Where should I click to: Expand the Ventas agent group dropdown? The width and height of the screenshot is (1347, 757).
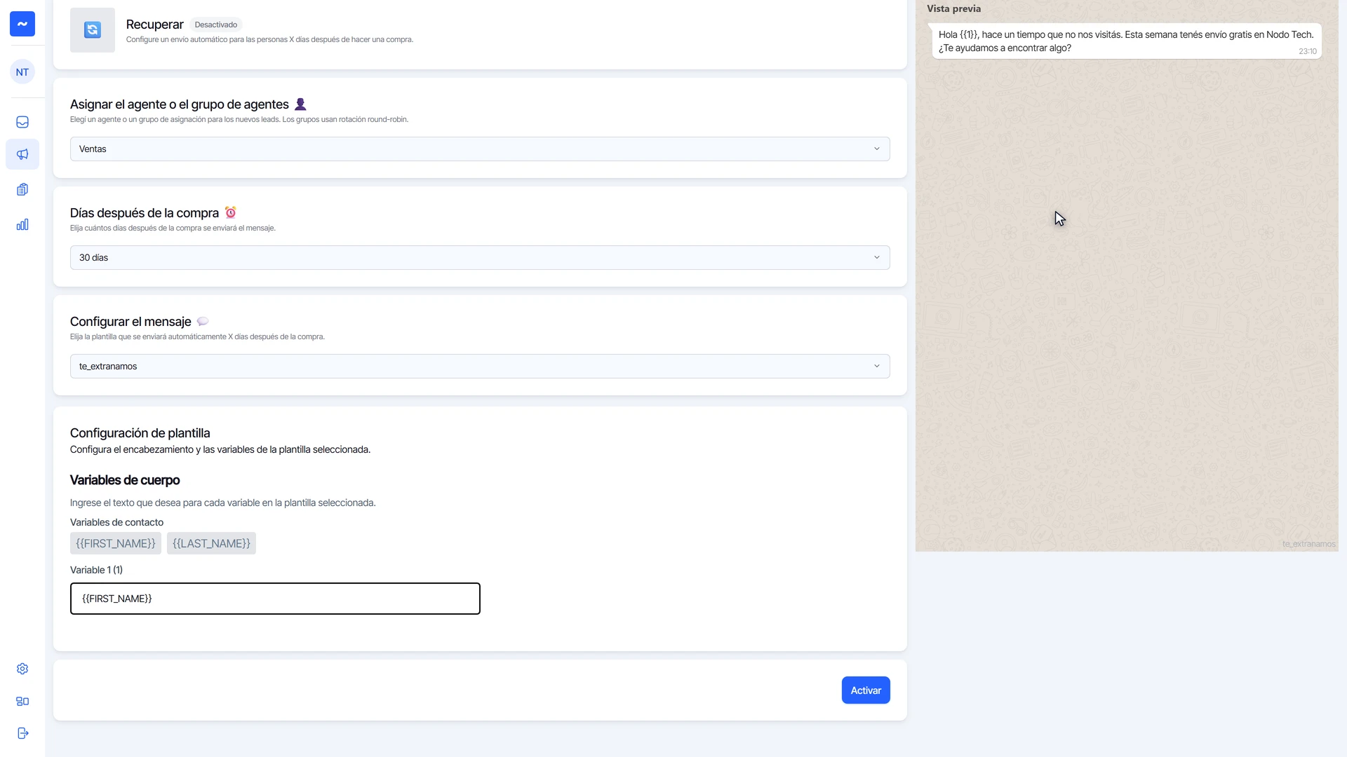[480, 149]
